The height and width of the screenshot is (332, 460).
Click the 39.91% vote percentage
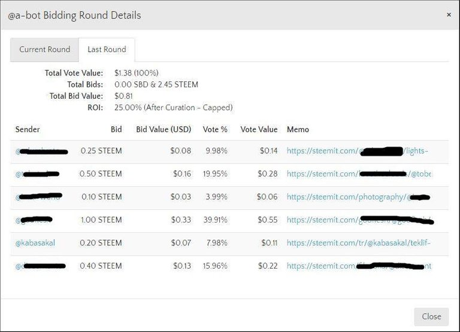(216, 220)
